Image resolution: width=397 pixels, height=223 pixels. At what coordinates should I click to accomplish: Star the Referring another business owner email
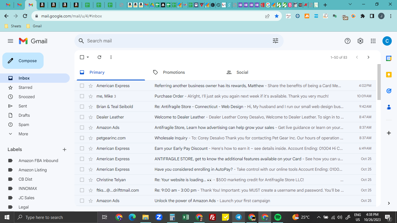91,86
